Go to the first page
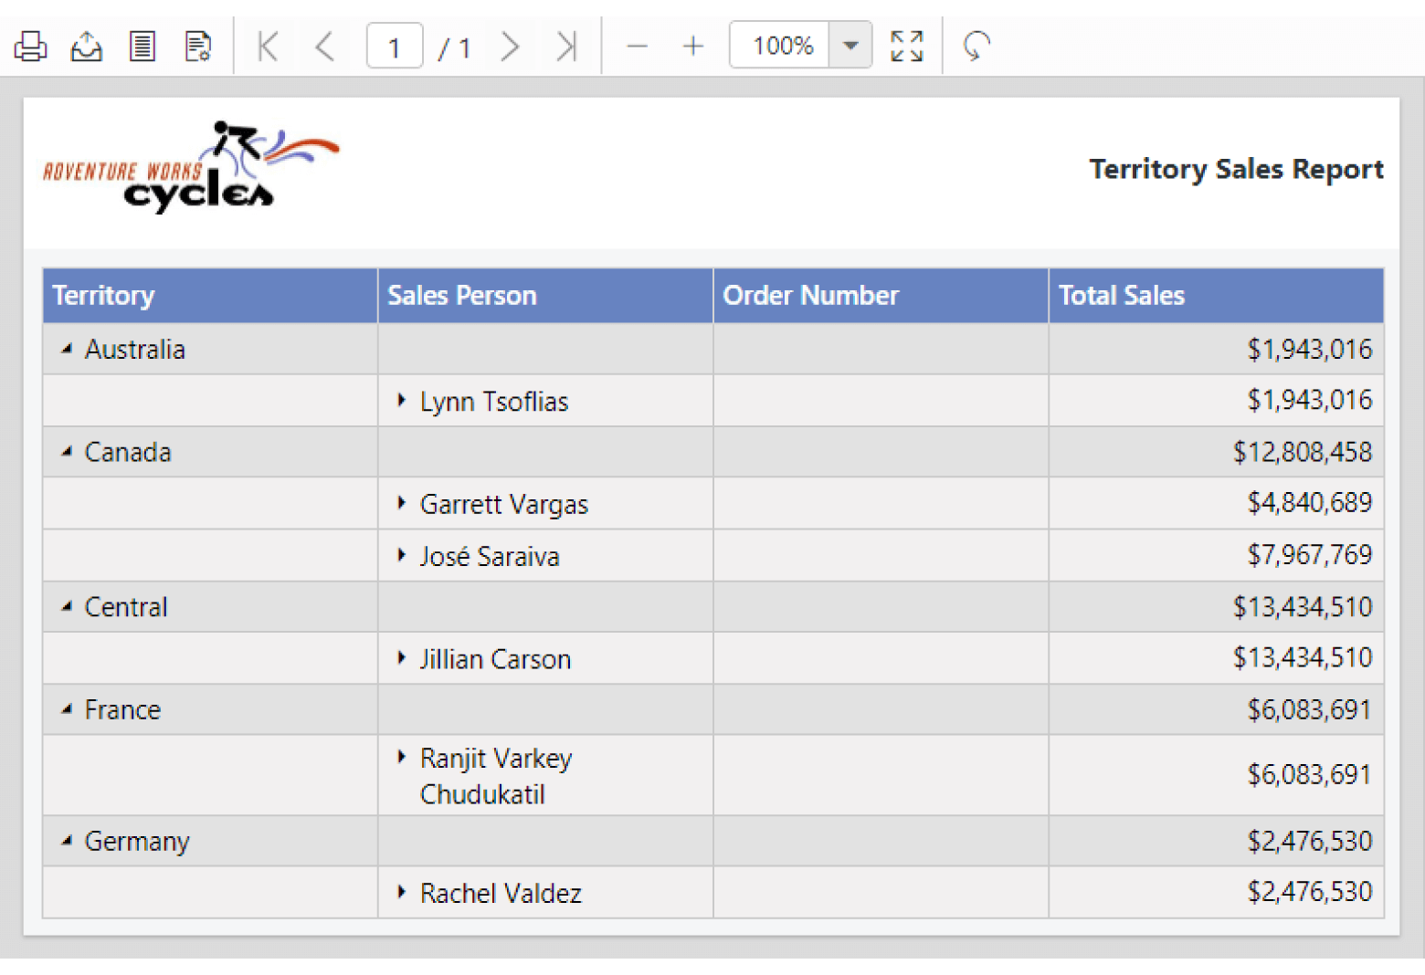The width and height of the screenshot is (1425, 975). [x=268, y=46]
